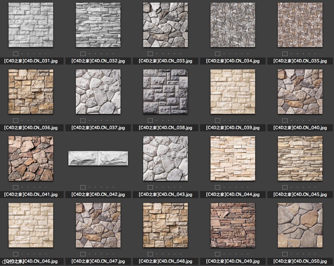Select the C4D.CN_046 cream brick thumbnail
Viewport: 334px width, 266px height.
pyautogui.click(x=31, y=225)
